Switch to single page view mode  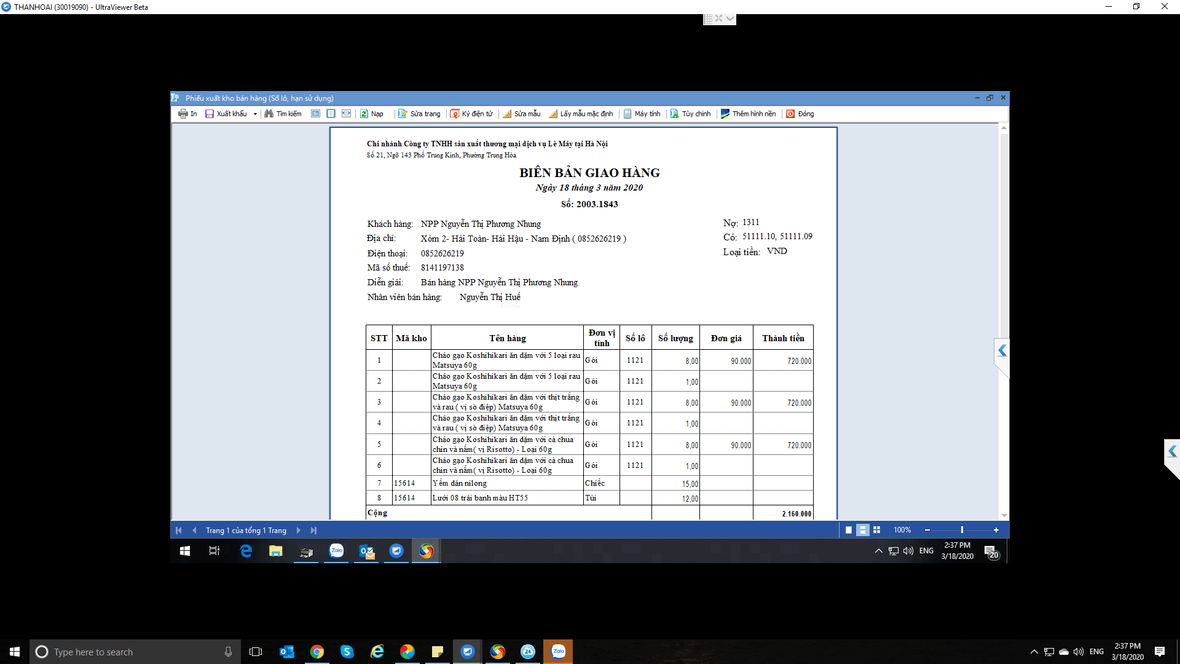[849, 530]
